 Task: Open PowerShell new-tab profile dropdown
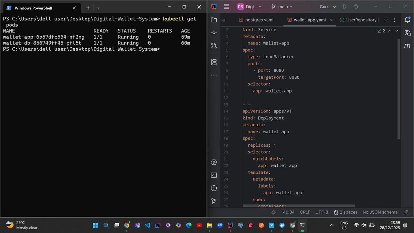click(98, 8)
